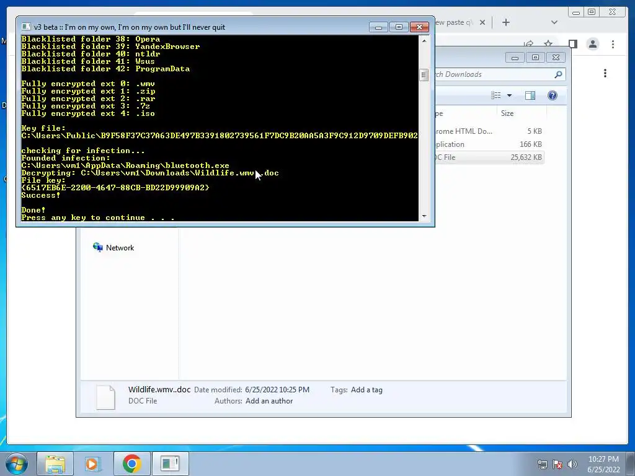635x476 pixels.
Task: Show the clock and date flyout
Action: tap(603, 464)
